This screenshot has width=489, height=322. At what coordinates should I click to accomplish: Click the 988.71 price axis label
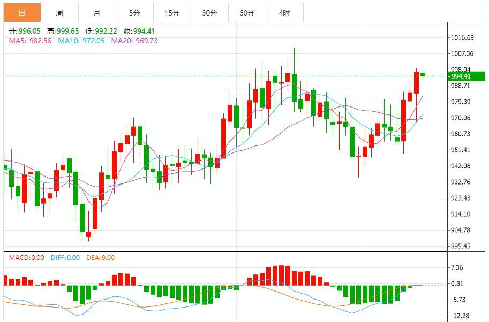click(x=461, y=86)
